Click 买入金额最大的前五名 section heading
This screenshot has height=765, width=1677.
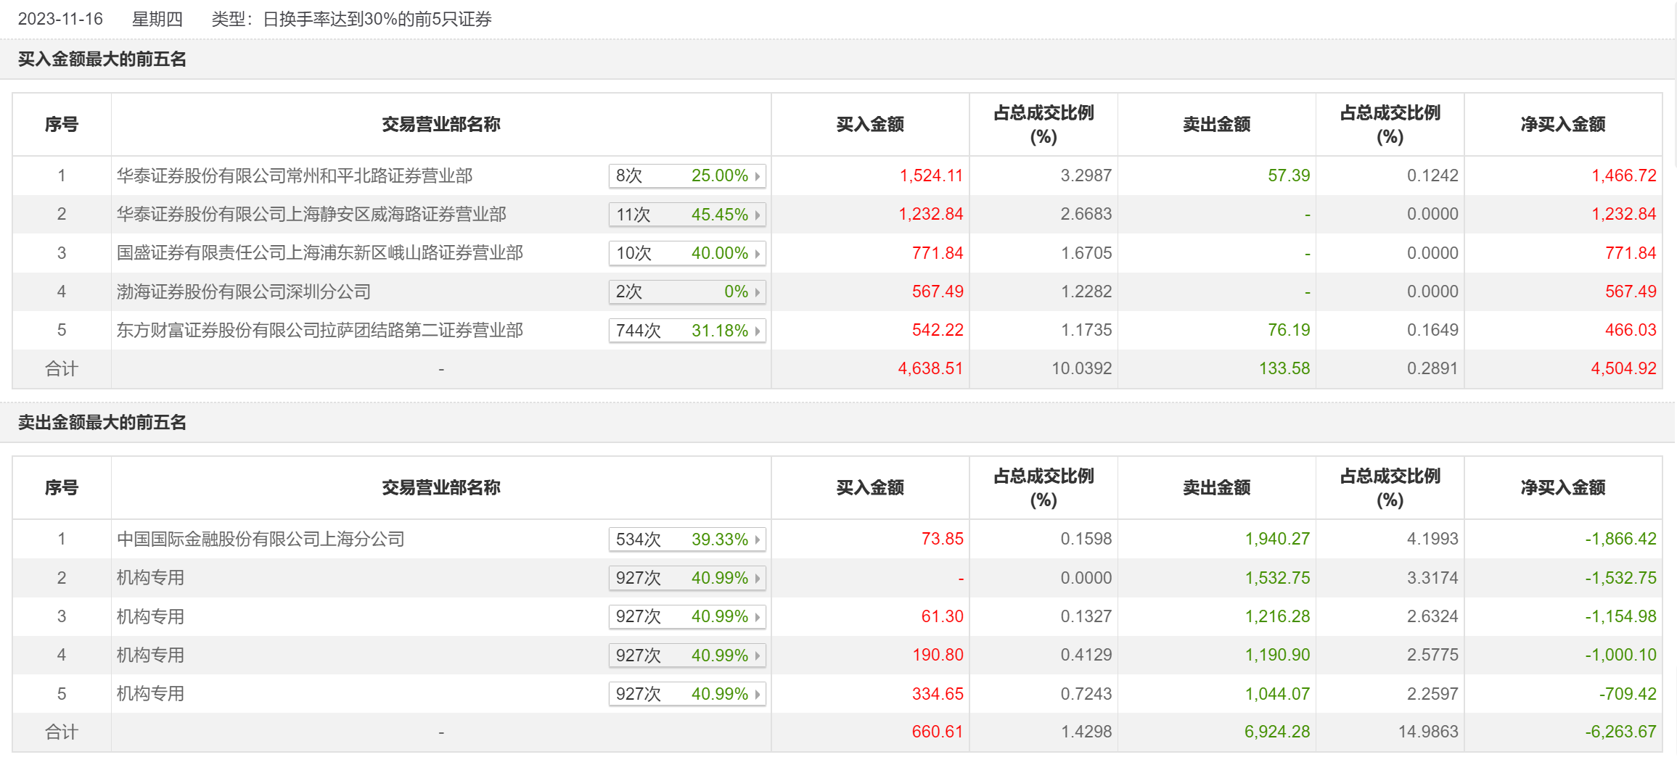click(x=102, y=59)
